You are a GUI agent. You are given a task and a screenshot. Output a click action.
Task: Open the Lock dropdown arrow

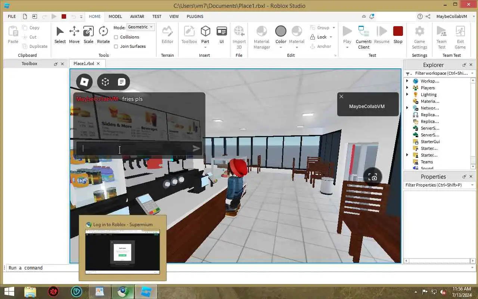point(331,37)
